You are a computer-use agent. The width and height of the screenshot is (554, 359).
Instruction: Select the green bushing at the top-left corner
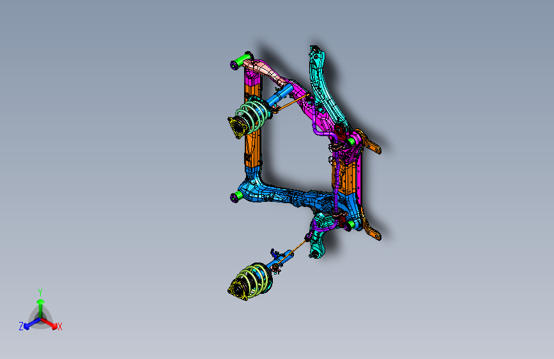pos(243,59)
